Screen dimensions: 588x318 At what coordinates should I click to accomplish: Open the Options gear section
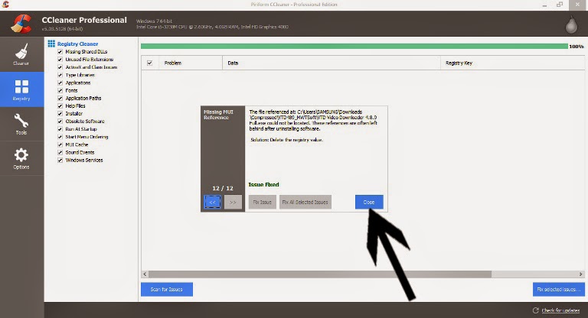point(21,158)
